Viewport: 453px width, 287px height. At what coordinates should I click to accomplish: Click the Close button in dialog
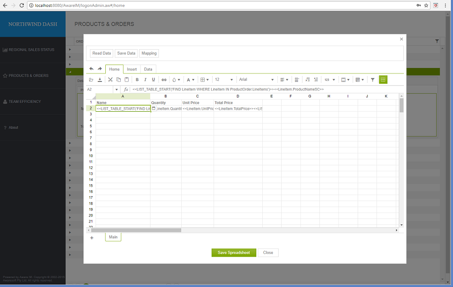268,253
